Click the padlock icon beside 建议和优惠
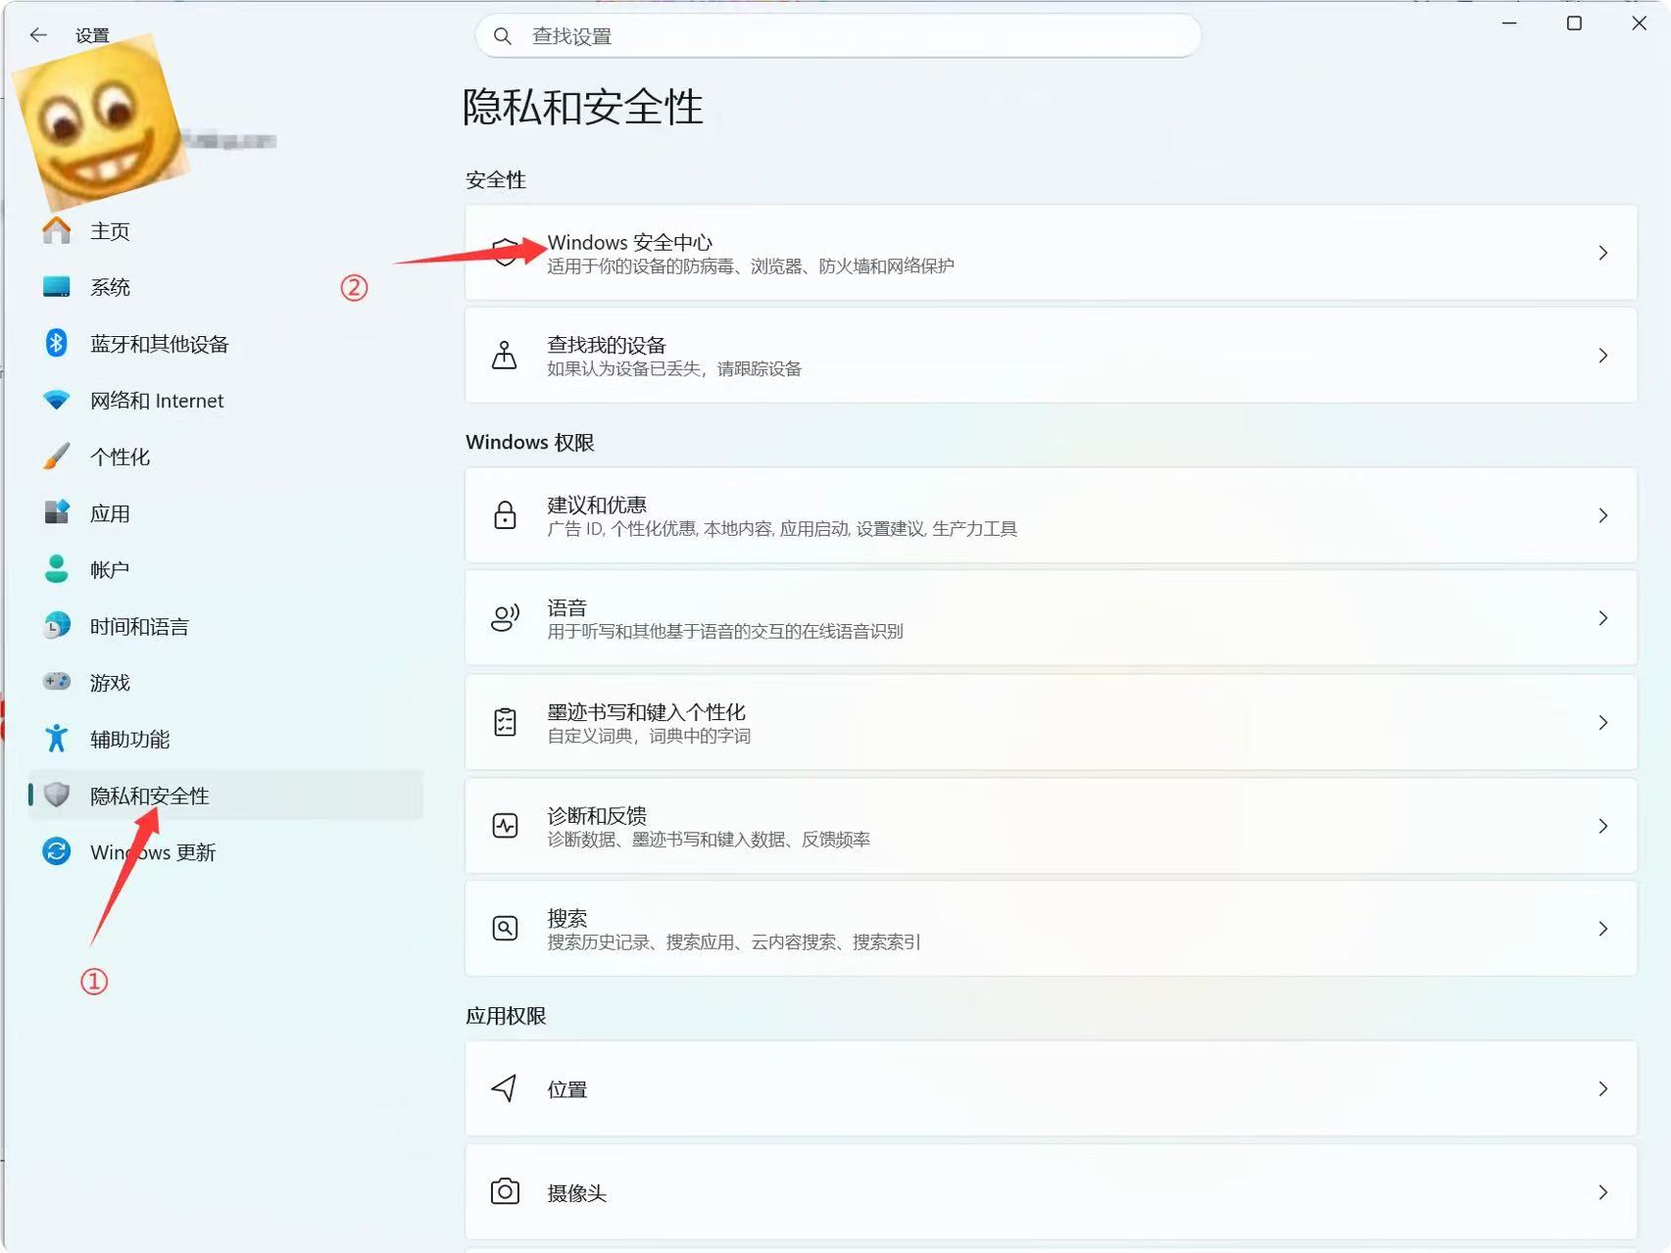1671x1253 pixels. click(x=505, y=514)
